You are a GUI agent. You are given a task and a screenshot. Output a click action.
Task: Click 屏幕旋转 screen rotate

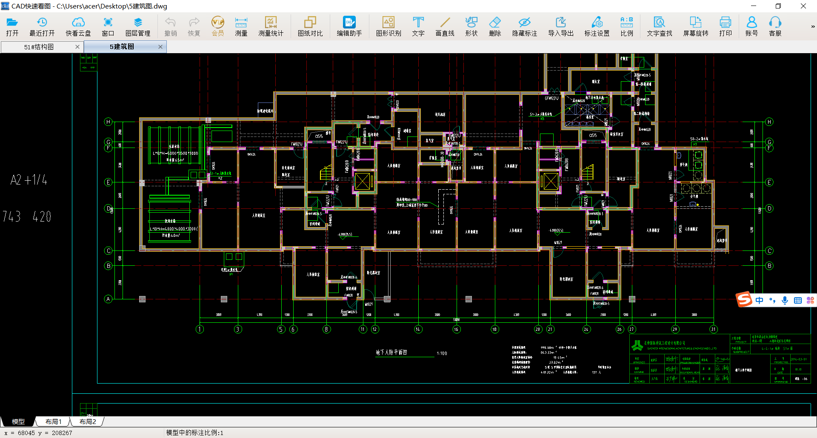(x=696, y=27)
